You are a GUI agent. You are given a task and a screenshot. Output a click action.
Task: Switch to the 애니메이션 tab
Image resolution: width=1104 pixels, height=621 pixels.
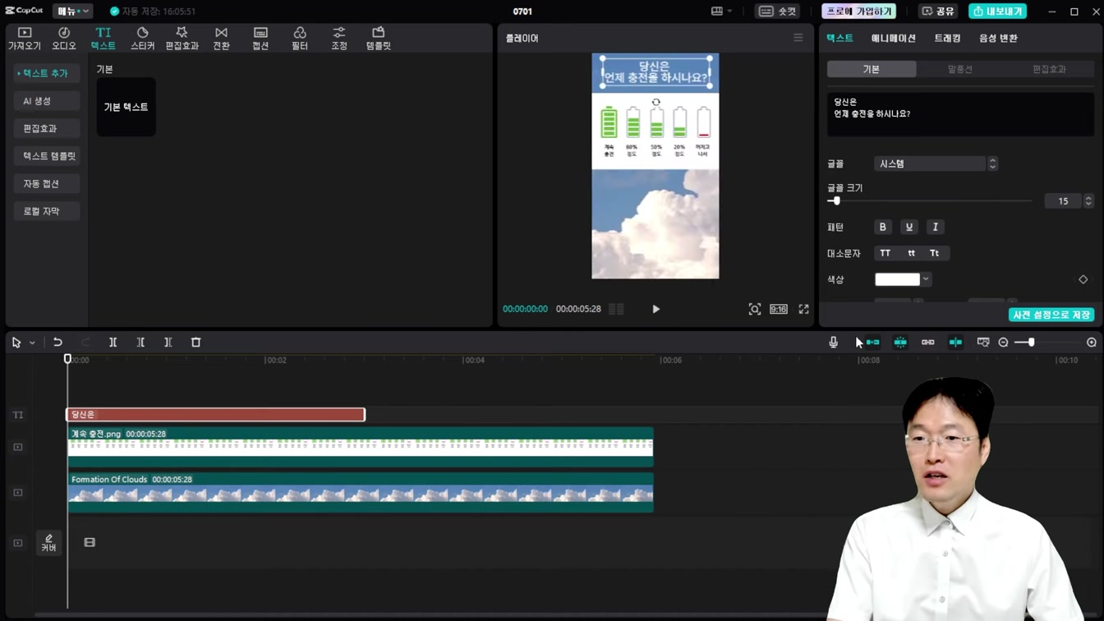click(x=894, y=39)
